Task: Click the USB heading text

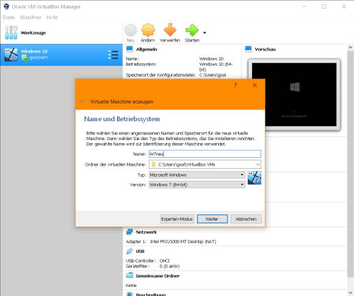Action: pos(140,252)
